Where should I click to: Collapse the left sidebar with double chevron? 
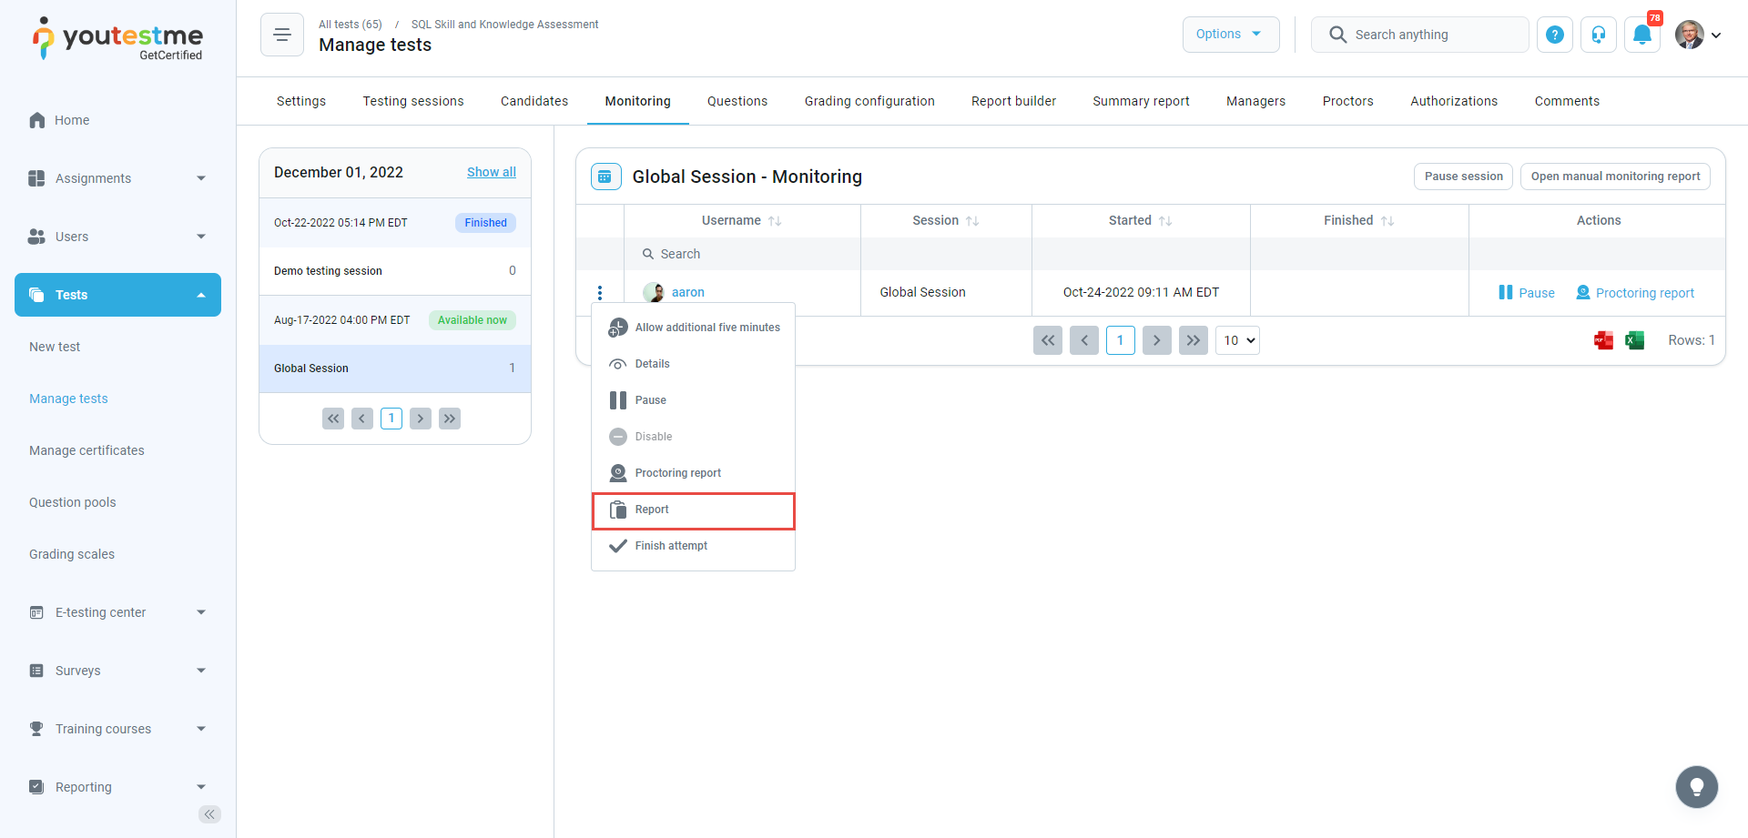tap(209, 814)
